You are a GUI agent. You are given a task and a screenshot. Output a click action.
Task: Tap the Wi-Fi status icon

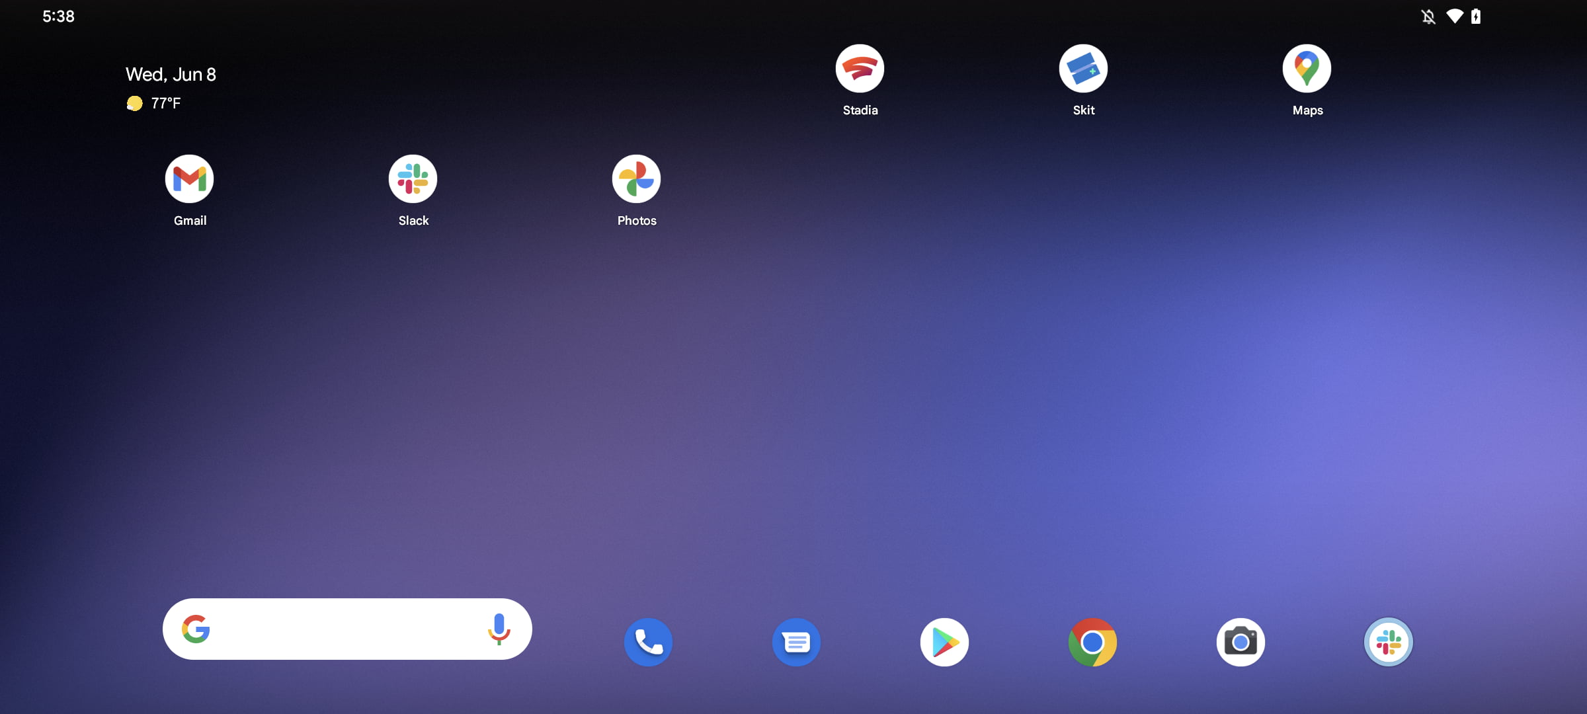(1454, 16)
